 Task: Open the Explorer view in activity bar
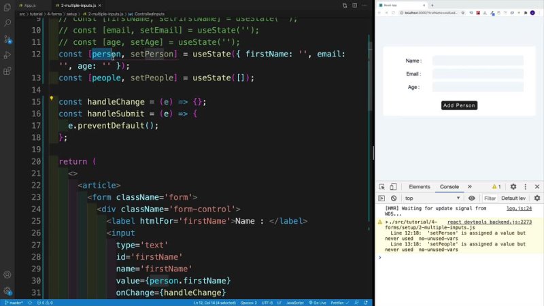pos(7,7)
